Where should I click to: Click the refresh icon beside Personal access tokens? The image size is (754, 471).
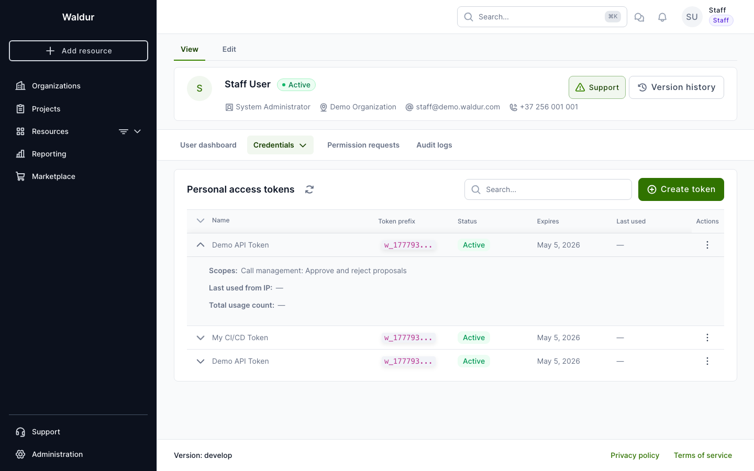click(309, 189)
